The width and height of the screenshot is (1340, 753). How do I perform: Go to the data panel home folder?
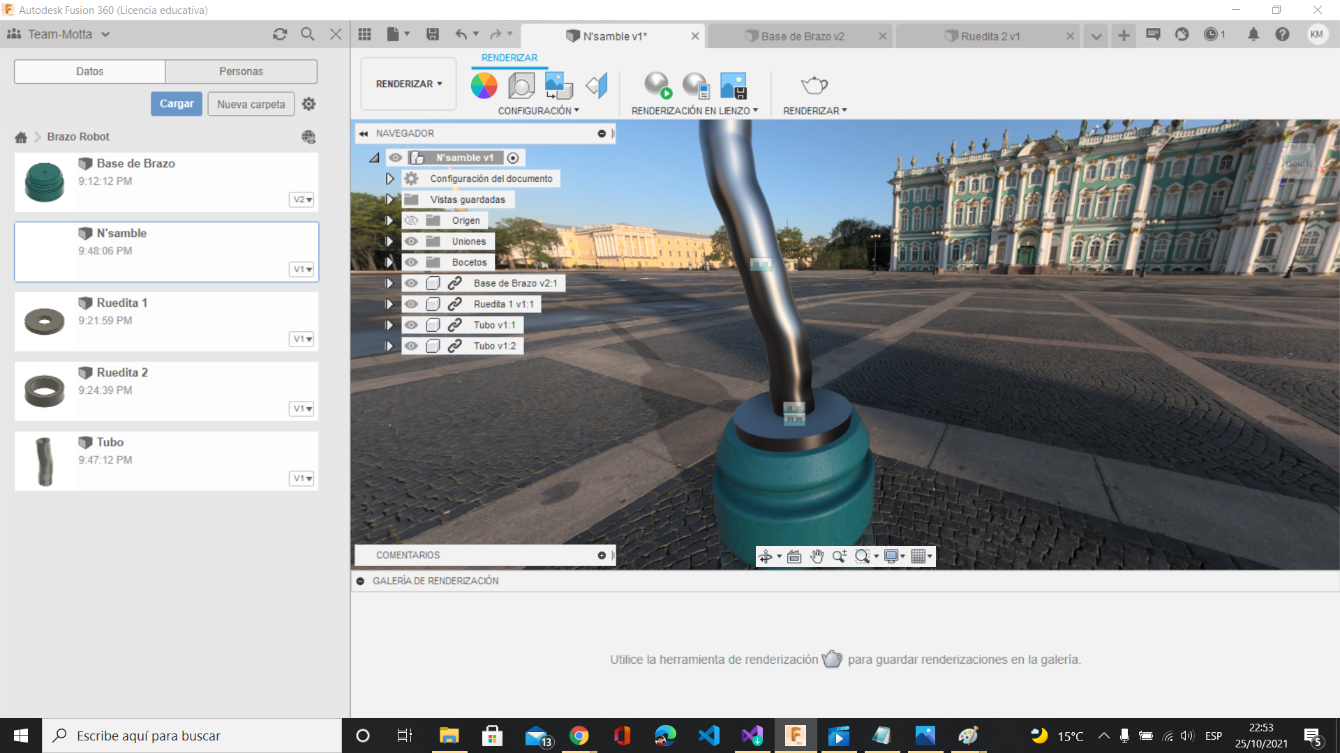coord(21,137)
